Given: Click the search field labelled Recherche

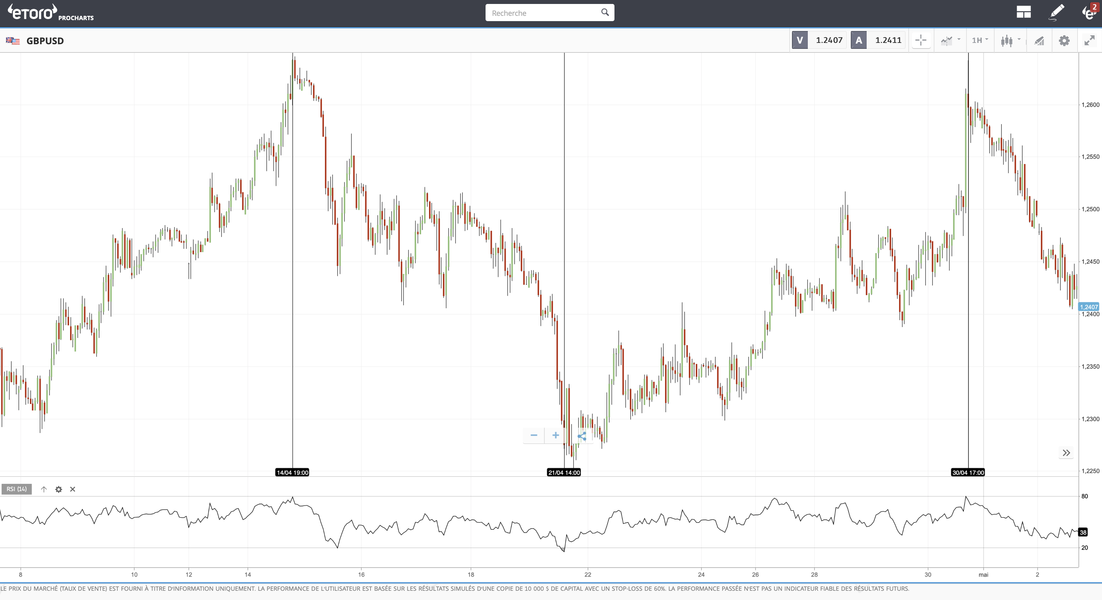Looking at the screenshot, I should tap(550, 13).
